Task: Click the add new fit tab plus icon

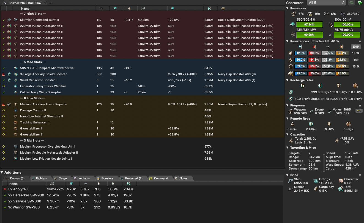Action: coord(51,3)
